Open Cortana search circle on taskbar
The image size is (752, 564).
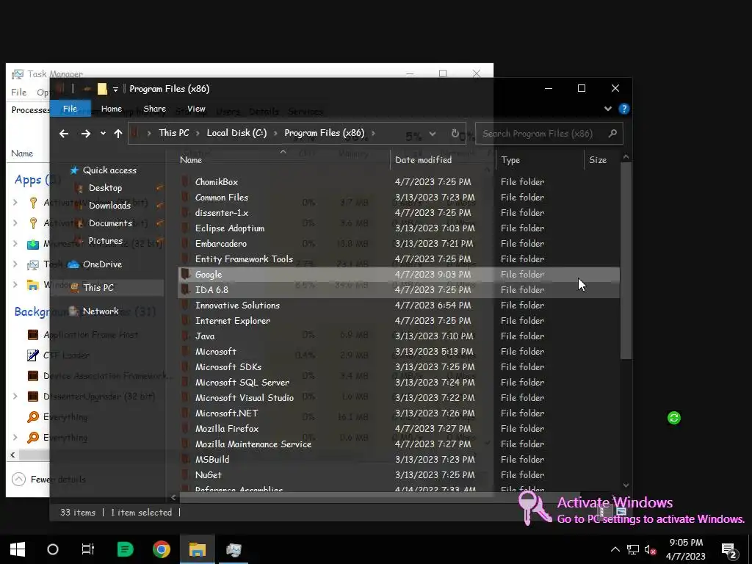[x=53, y=549]
